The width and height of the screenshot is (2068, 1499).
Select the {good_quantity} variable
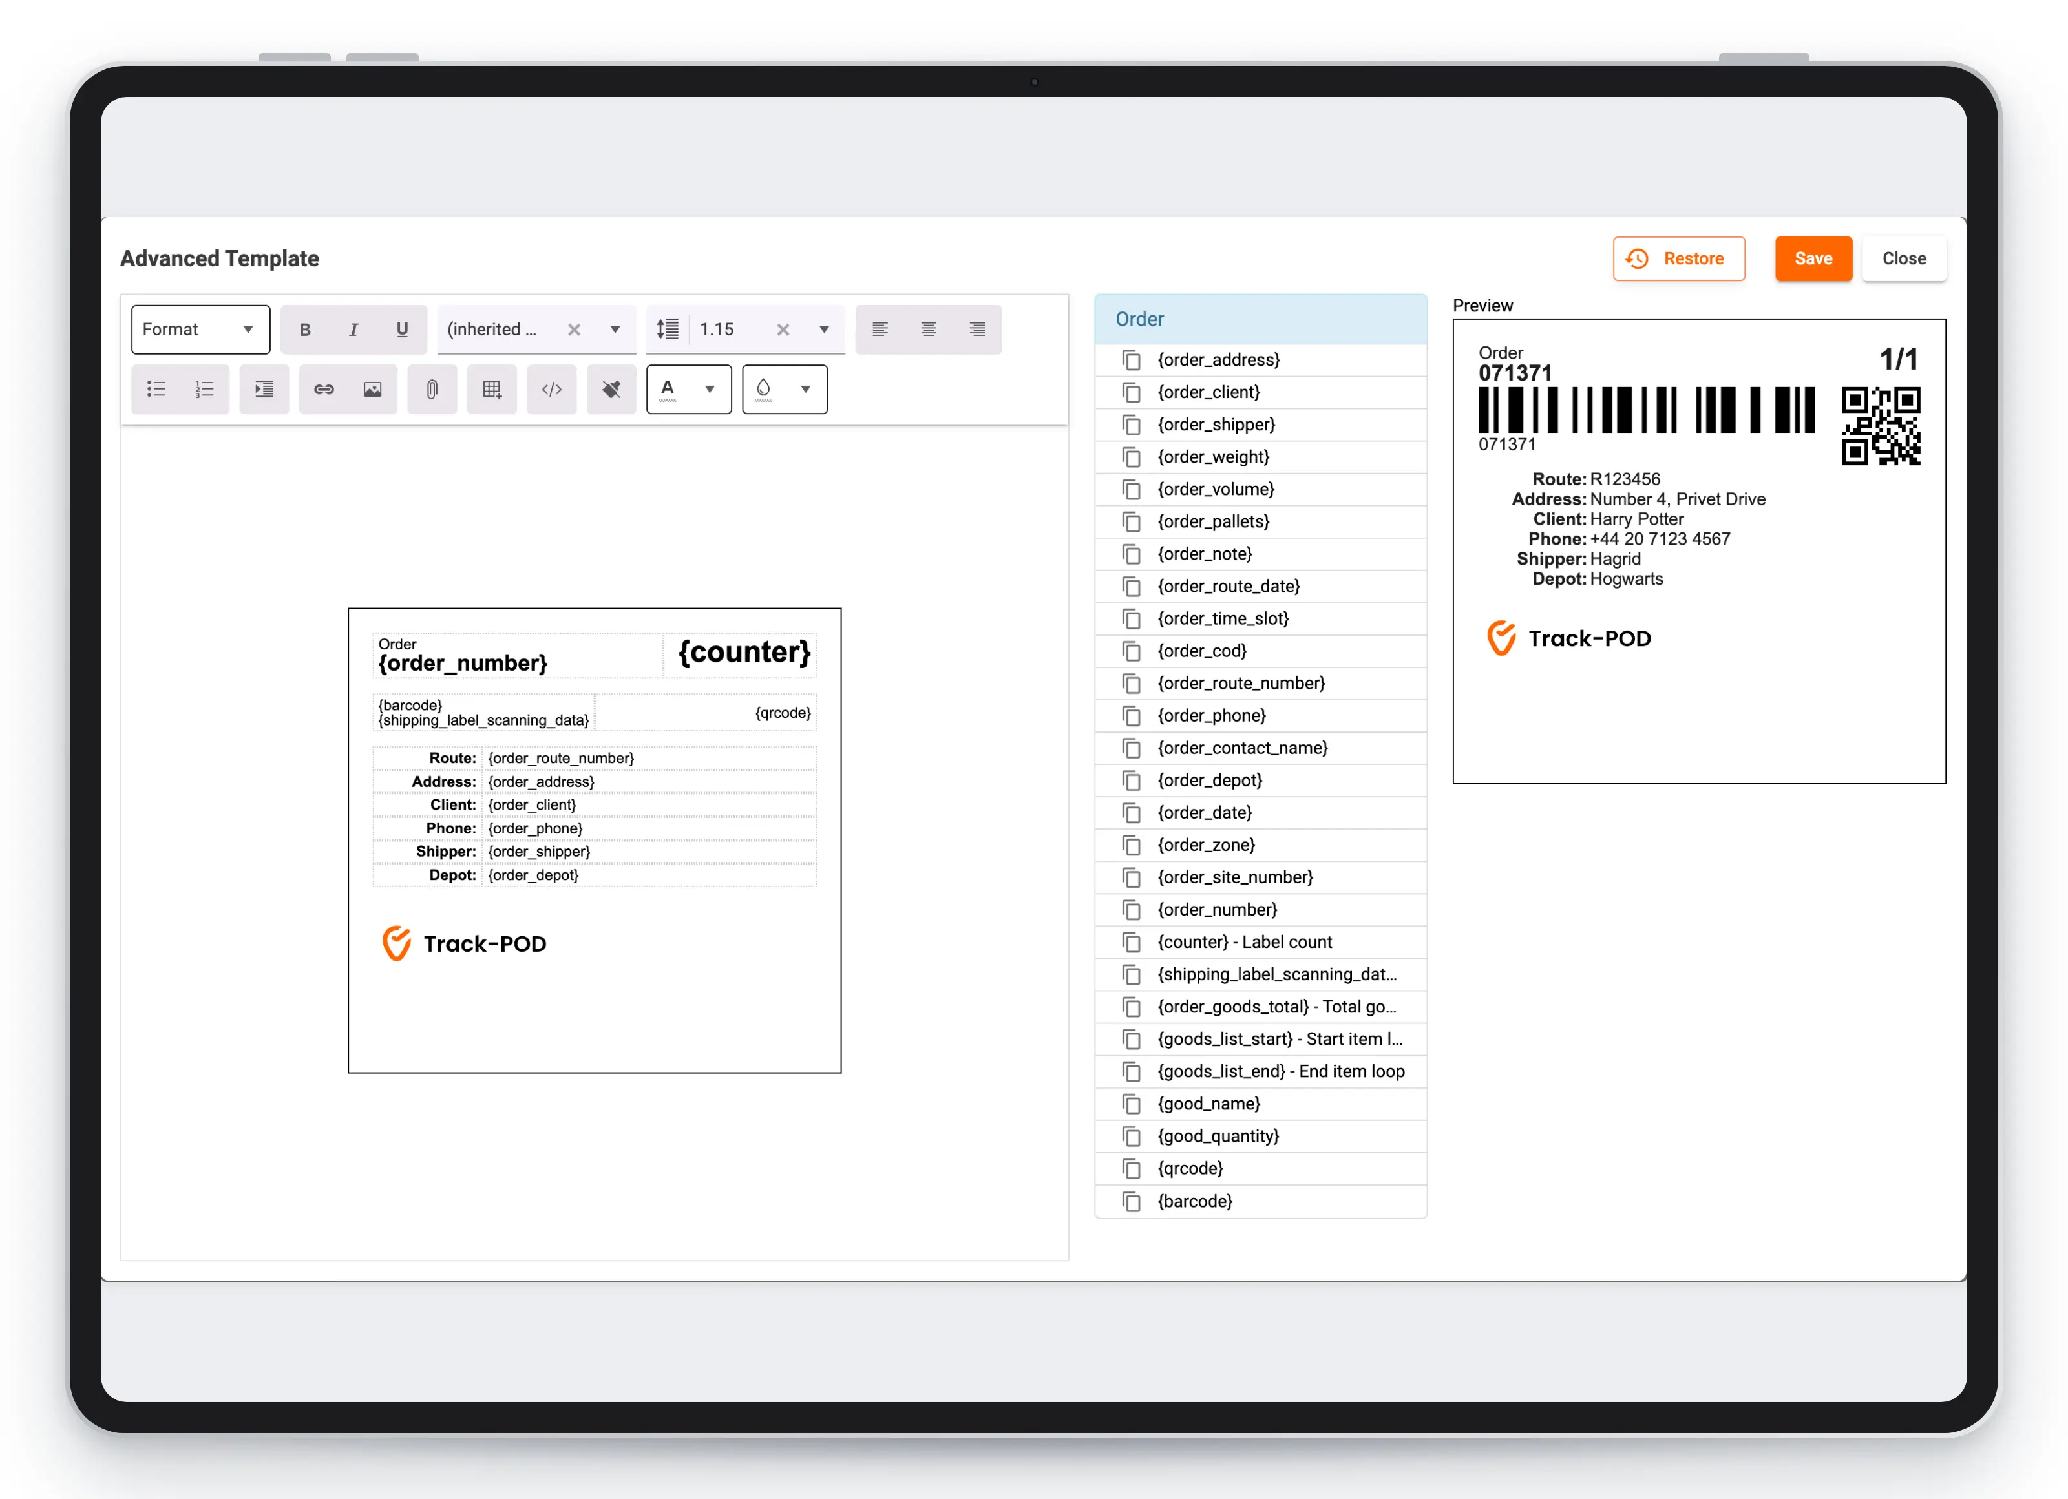click(x=1260, y=1136)
